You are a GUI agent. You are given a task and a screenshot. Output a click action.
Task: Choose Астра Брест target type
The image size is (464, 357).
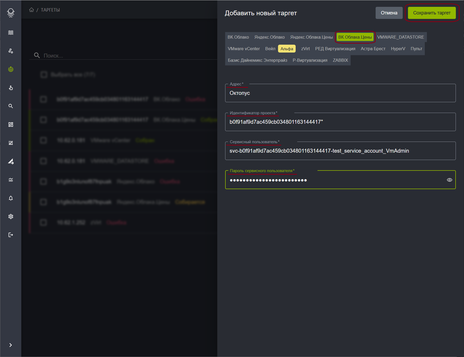373,49
